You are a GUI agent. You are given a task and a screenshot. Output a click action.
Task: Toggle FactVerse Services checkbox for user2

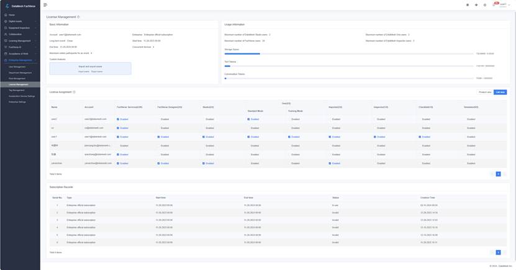point(118,119)
